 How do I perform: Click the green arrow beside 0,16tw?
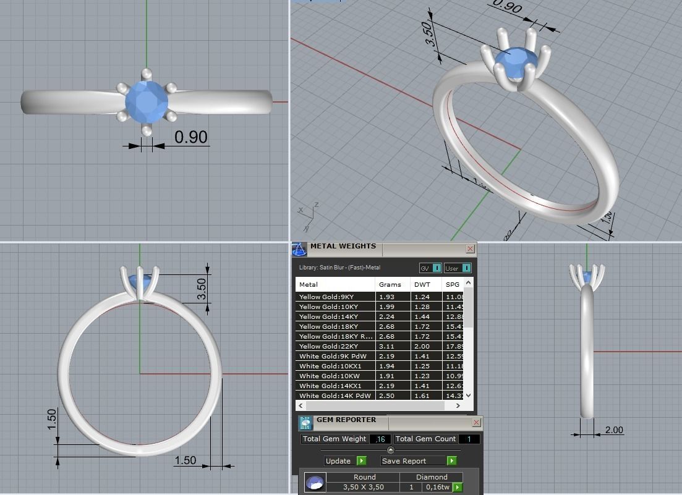click(x=458, y=487)
